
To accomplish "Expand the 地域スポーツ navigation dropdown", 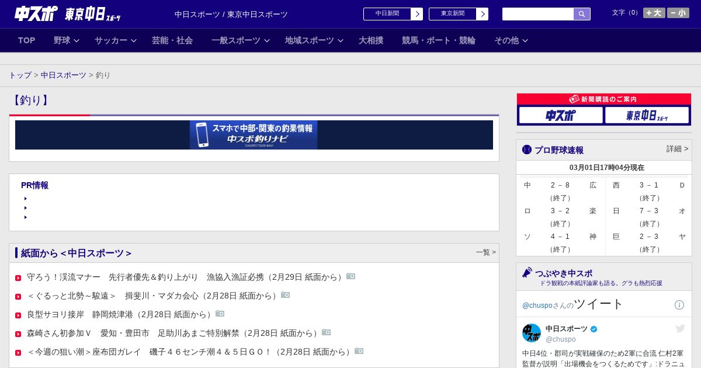I will (314, 40).
